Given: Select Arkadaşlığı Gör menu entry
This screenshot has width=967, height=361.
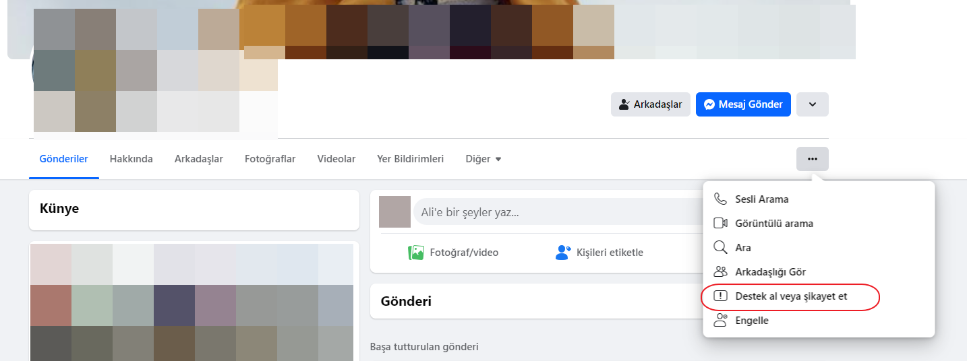Looking at the screenshot, I should 819,272.
